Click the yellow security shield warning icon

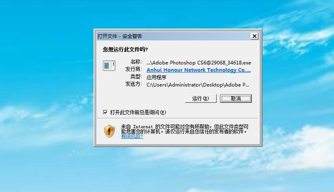(109, 131)
